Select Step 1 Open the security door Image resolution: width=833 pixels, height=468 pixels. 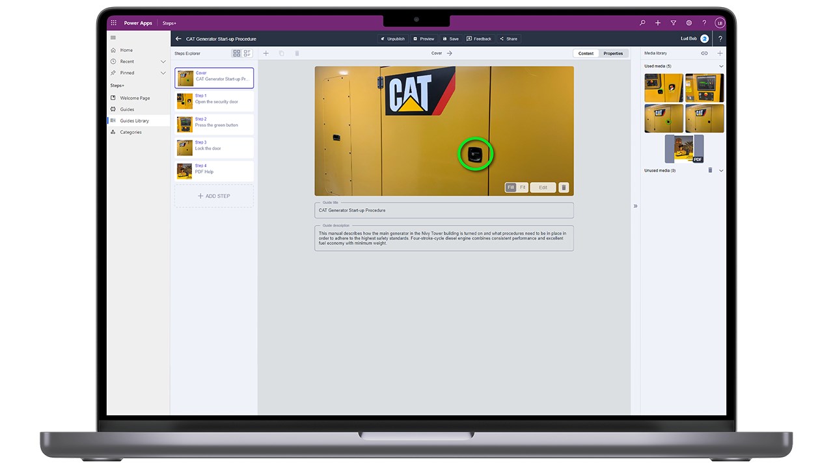tap(214, 101)
